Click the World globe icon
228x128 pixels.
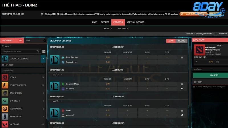pos(3,65)
